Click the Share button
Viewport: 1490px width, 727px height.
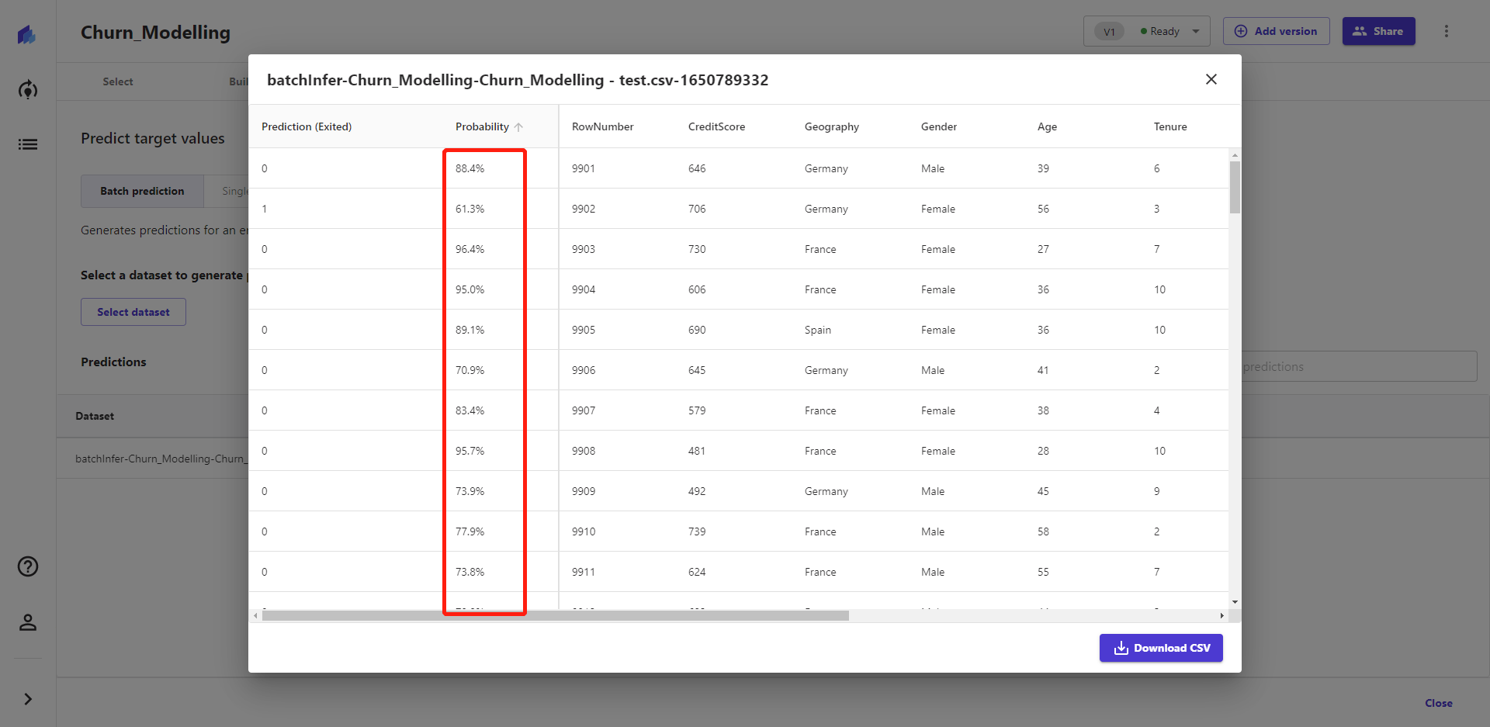[1378, 31]
